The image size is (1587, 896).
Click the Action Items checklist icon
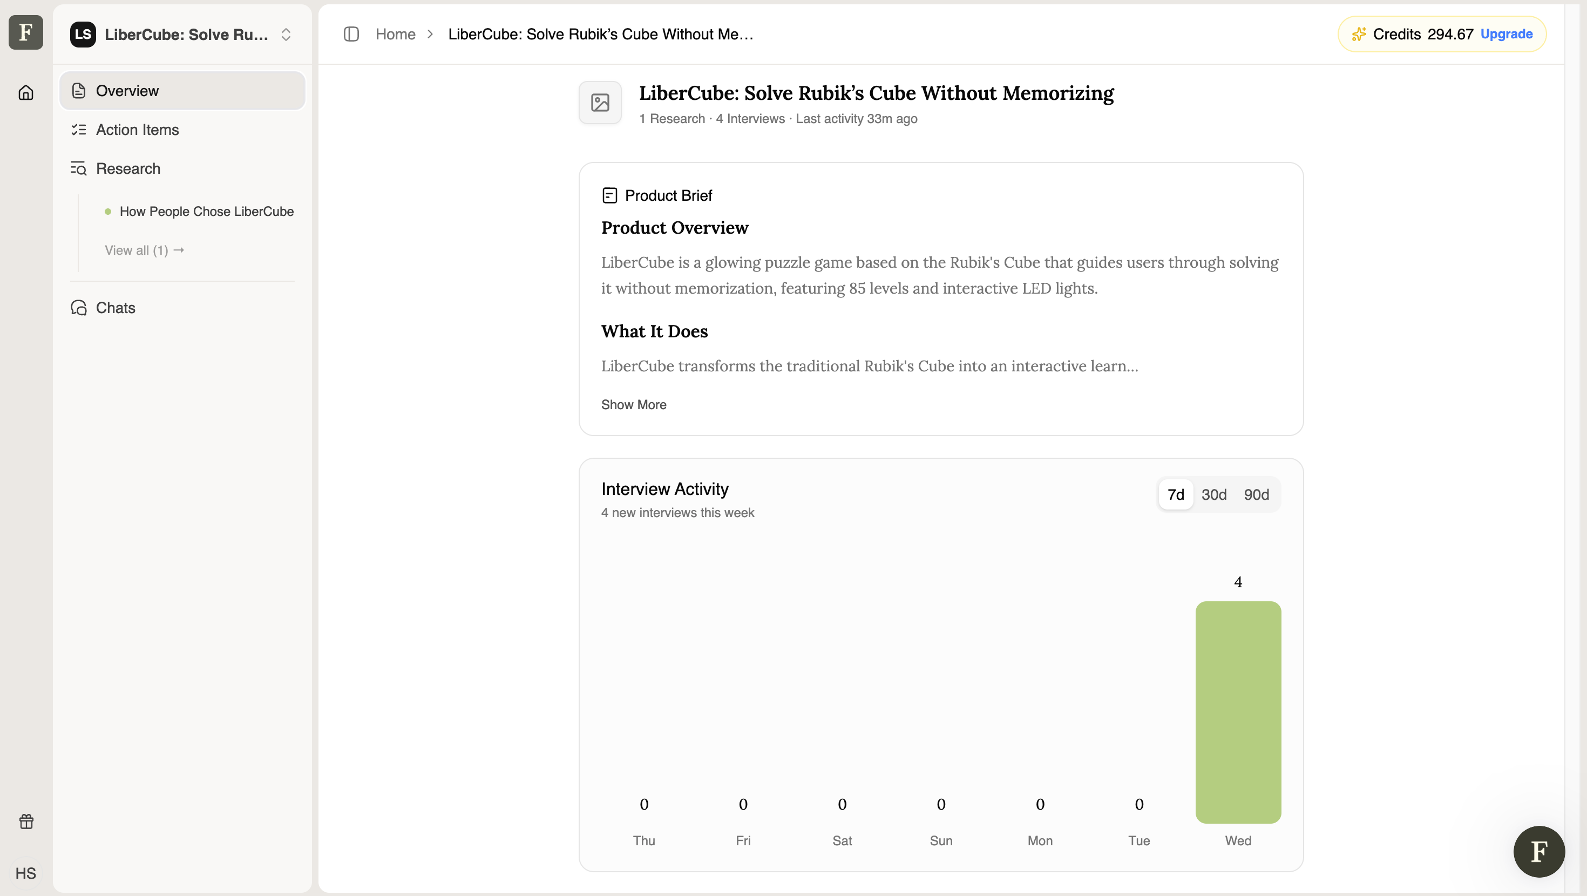[78, 130]
